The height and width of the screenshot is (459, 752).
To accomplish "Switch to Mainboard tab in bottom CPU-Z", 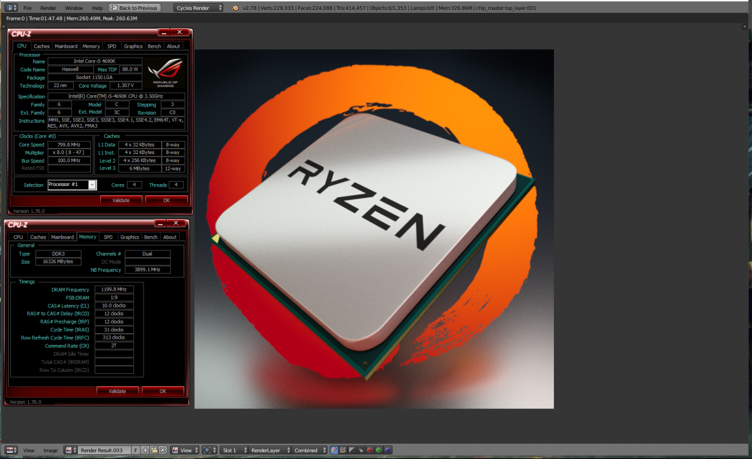I will 63,237.
